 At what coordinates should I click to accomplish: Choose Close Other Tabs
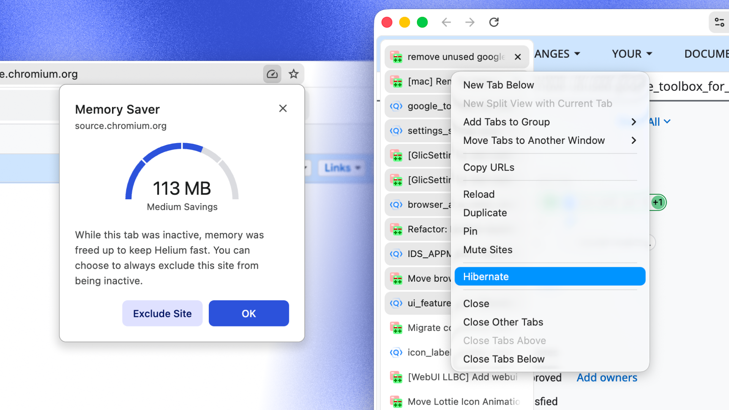[550, 322]
